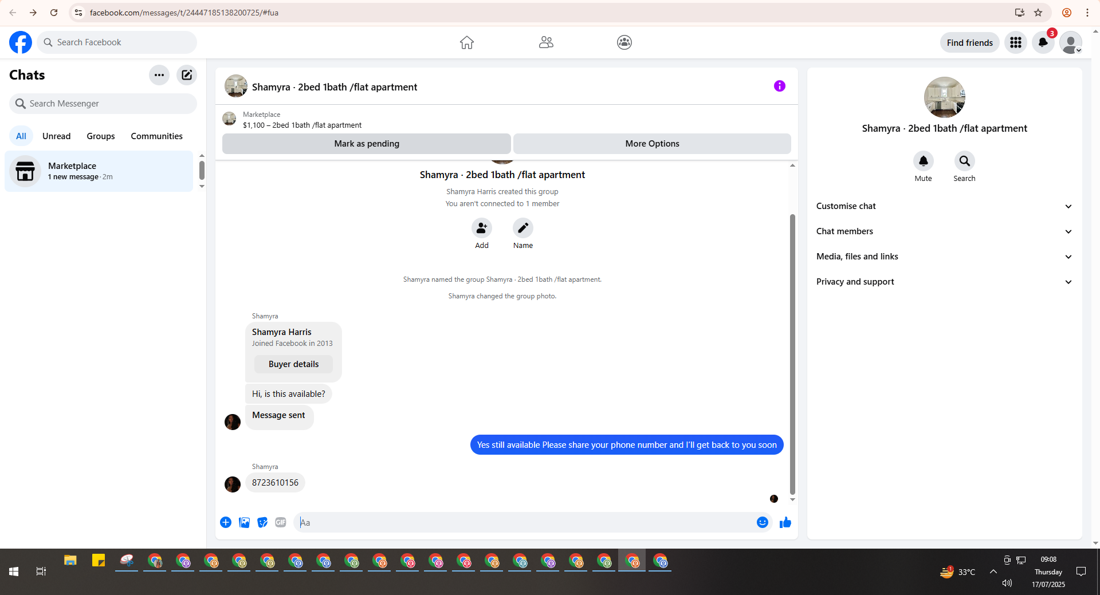Open the group photo in the info panel
This screenshot has height=595, width=1100.
[945, 97]
